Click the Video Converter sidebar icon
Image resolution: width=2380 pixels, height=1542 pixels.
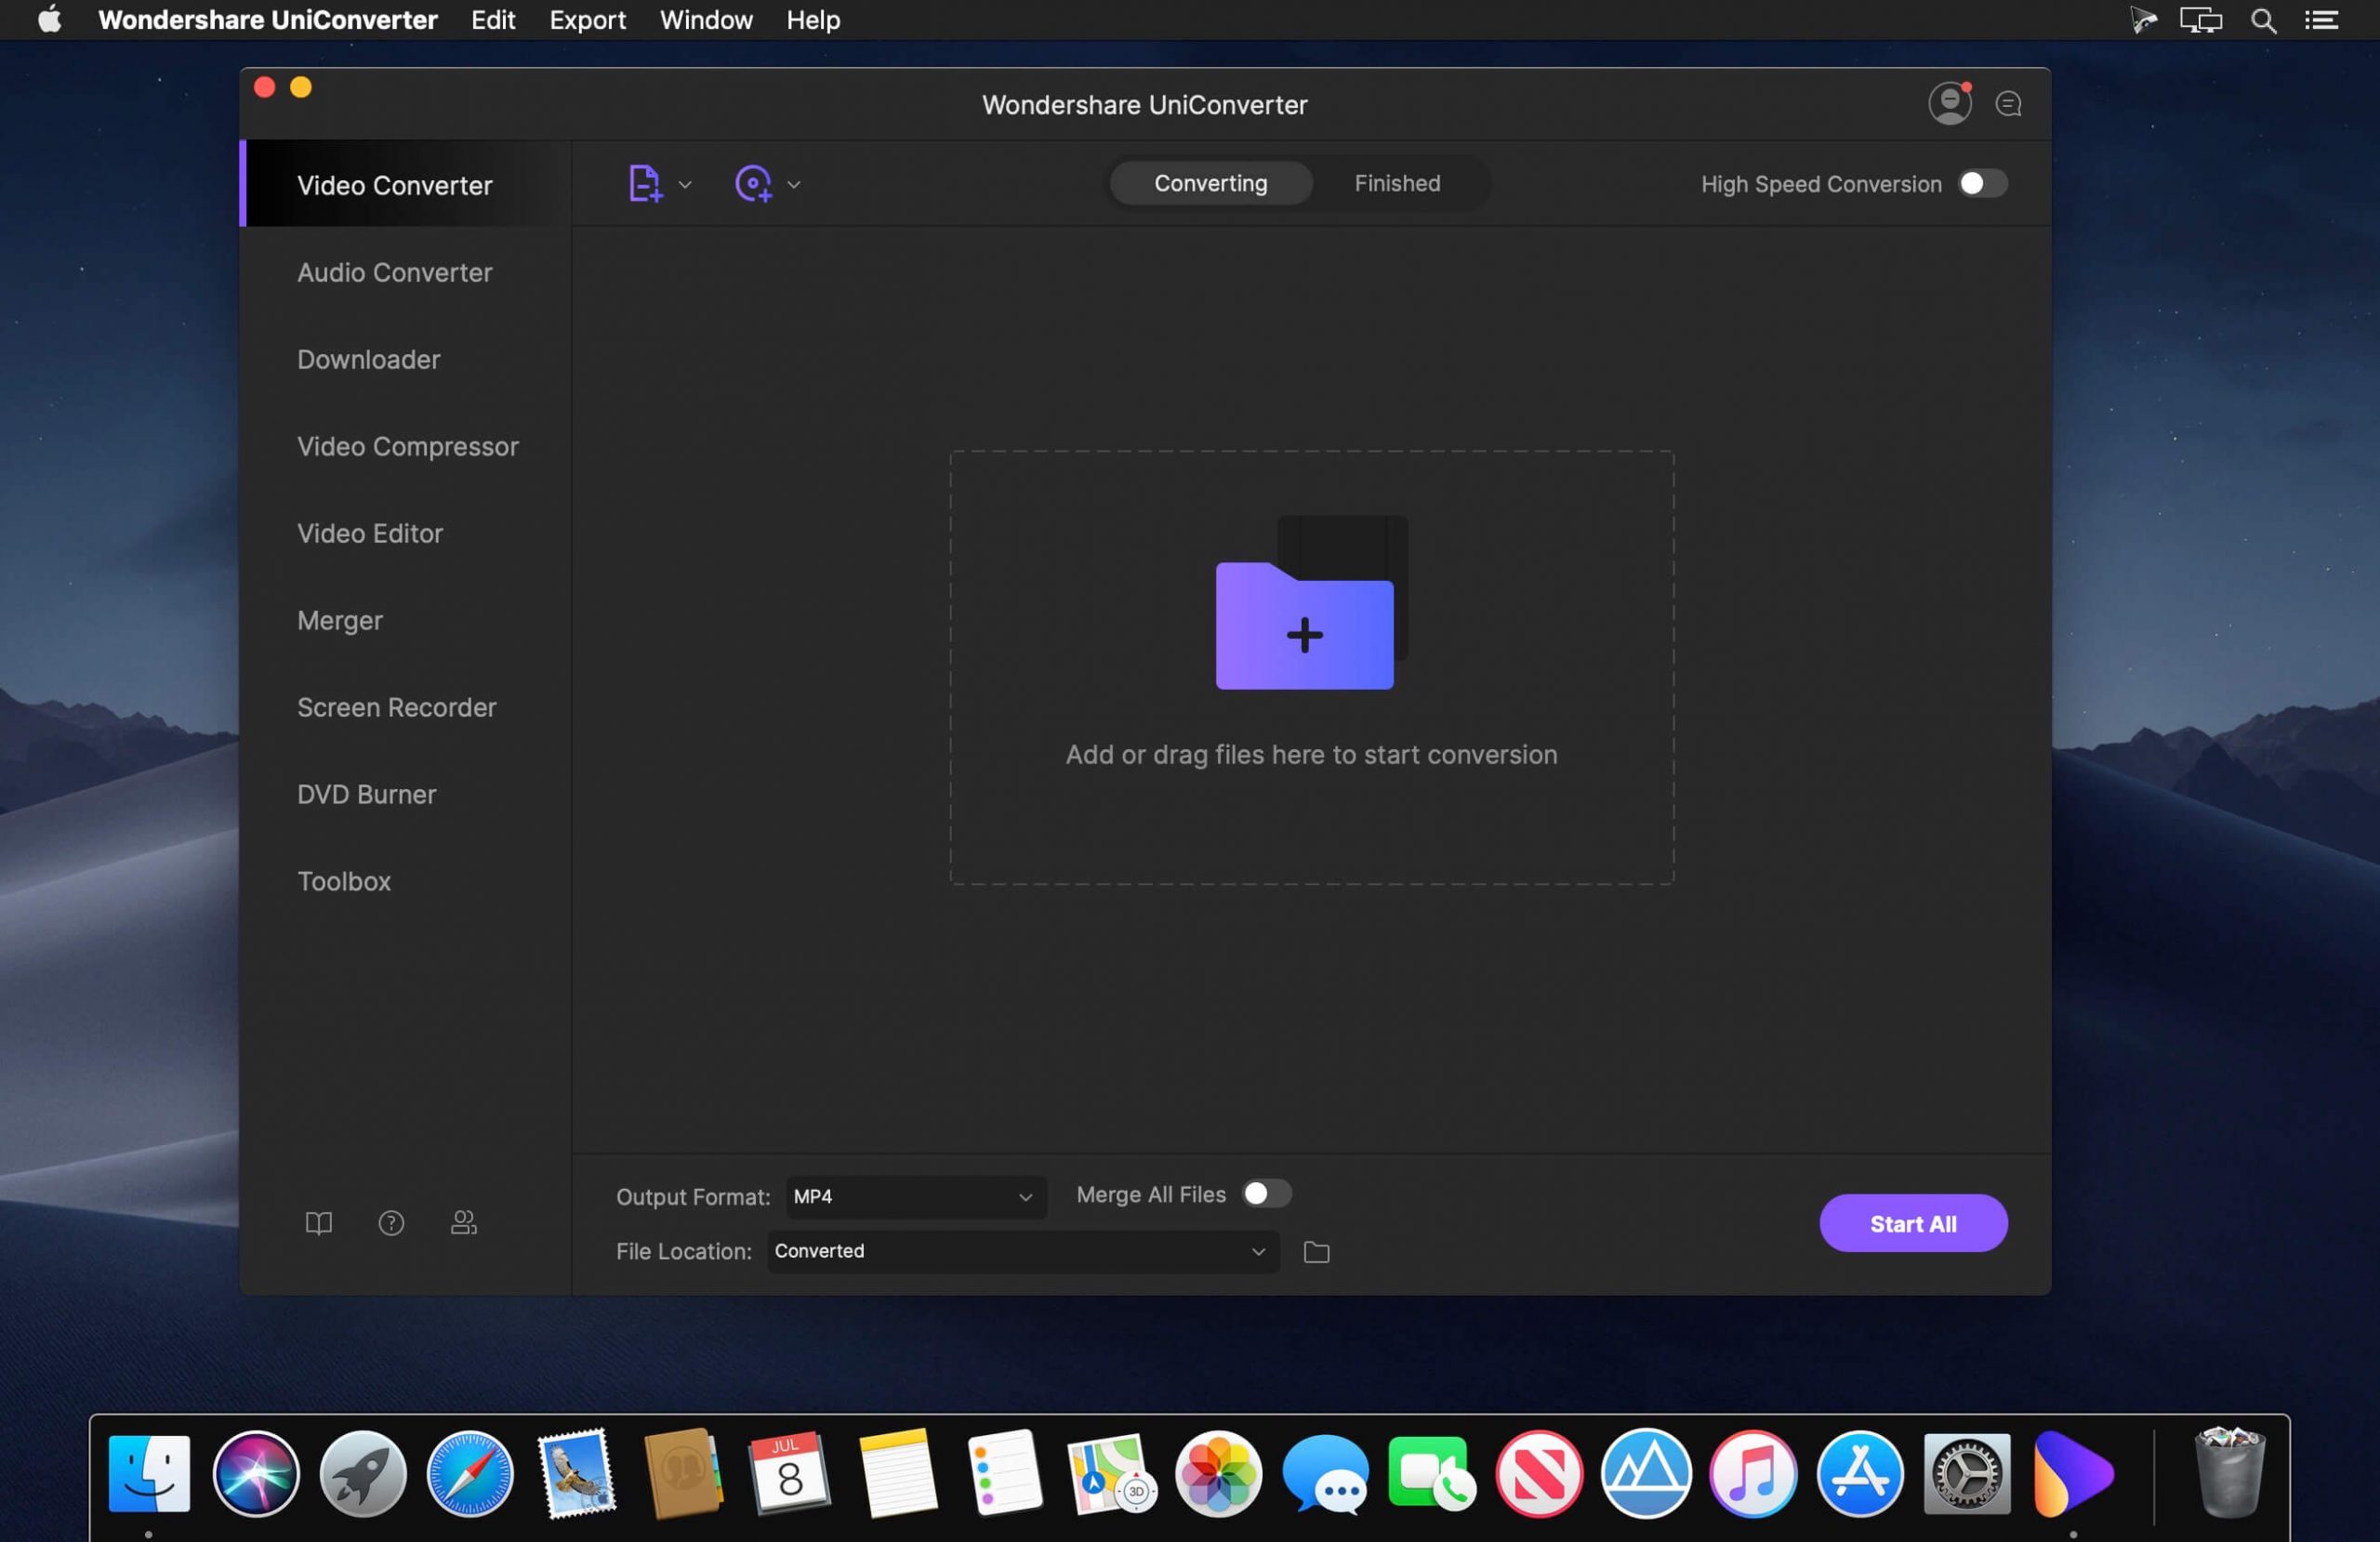tap(394, 186)
